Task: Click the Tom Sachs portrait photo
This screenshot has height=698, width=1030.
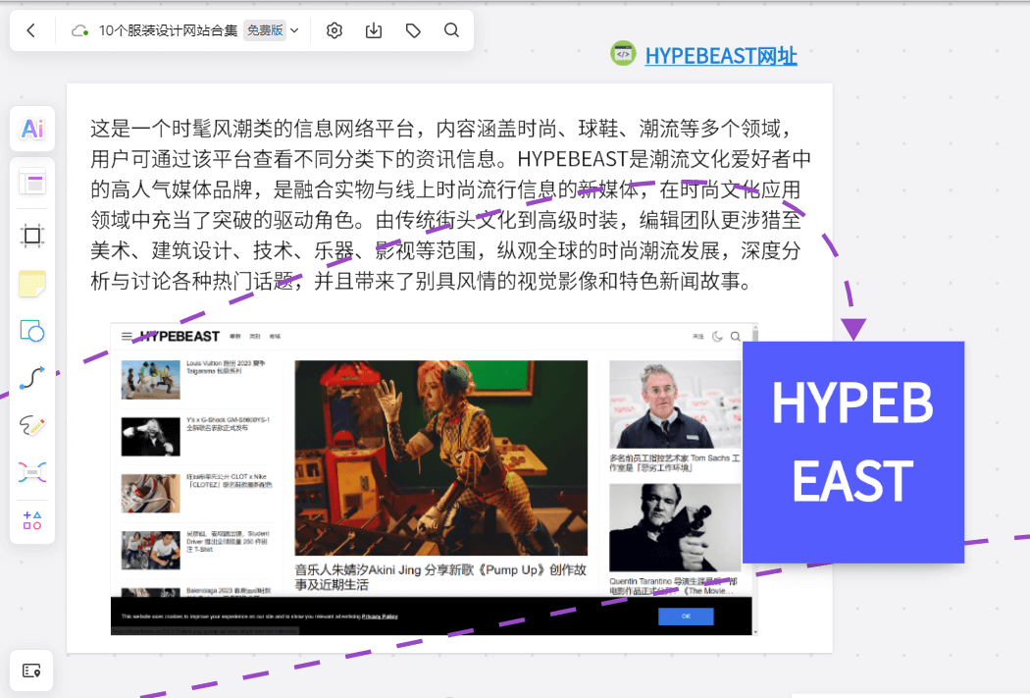Action: pos(675,404)
